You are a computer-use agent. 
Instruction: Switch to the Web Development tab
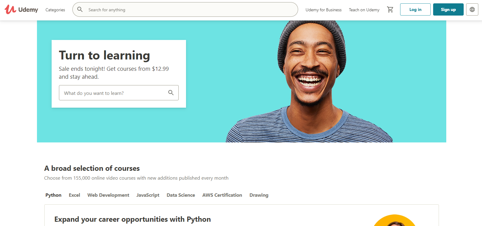coord(108,195)
